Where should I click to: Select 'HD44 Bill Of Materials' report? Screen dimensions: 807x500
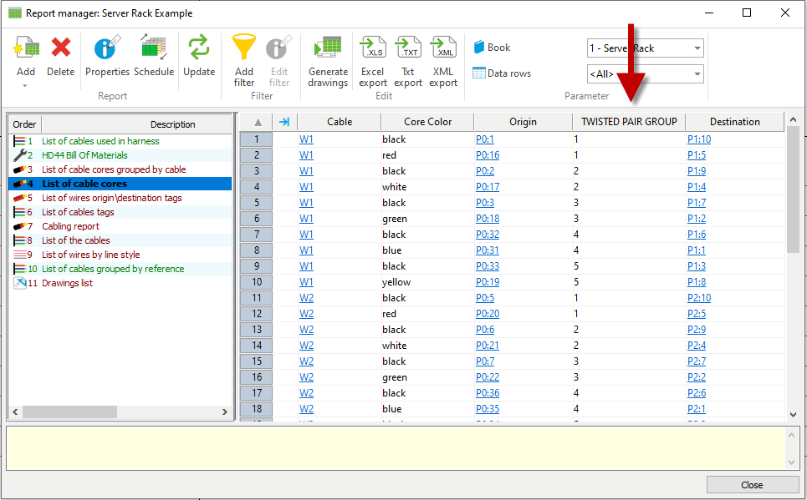pyautogui.click(x=84, y=155)
